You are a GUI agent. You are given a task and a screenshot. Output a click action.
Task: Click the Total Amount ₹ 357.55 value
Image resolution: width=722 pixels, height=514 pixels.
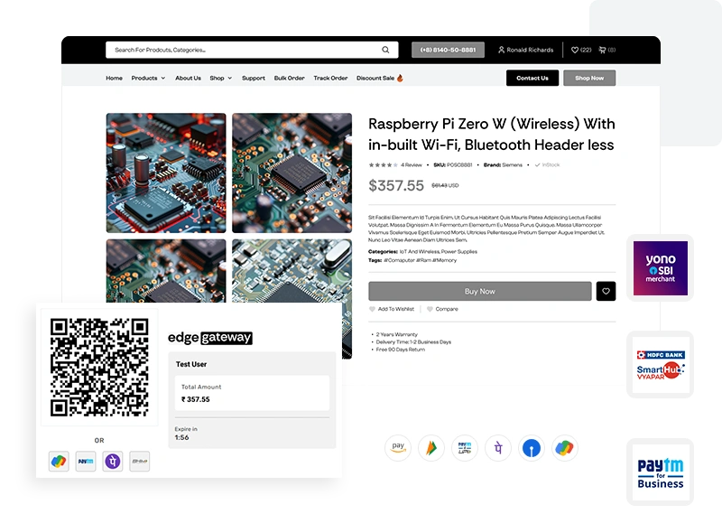pos(196,399)
